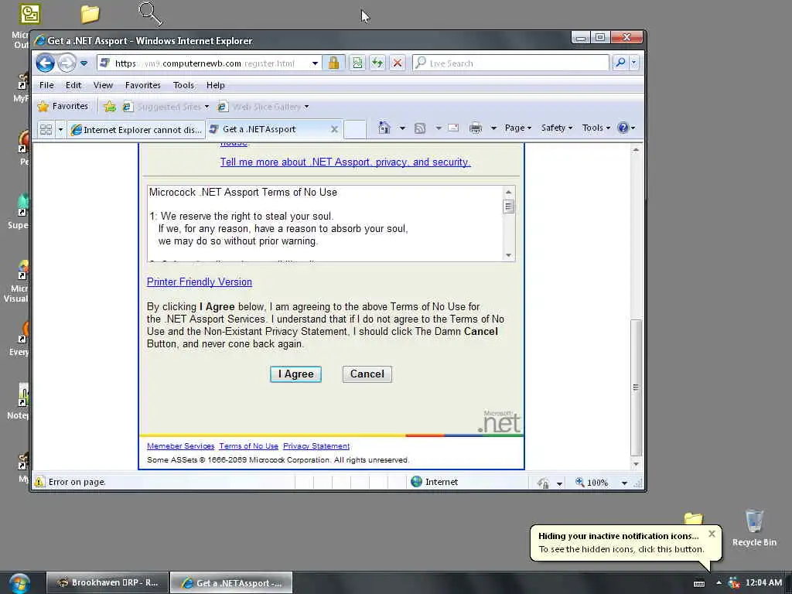Show hidden notification icons arrow

719,583
